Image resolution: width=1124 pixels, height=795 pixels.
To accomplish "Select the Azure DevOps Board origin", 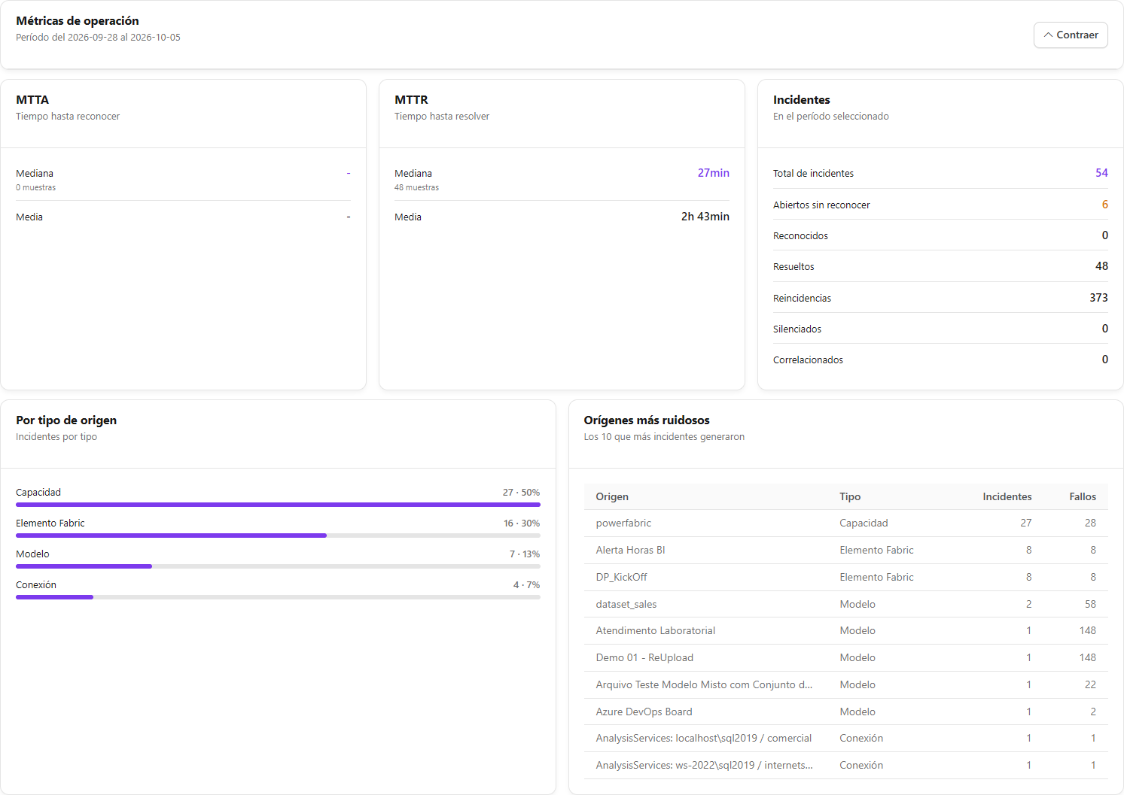I will 846,712.
